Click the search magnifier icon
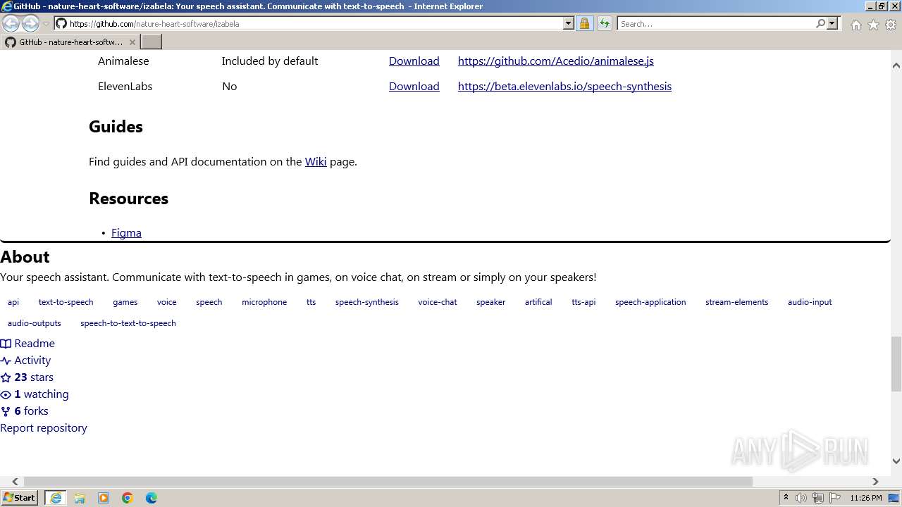 (820, 23)
